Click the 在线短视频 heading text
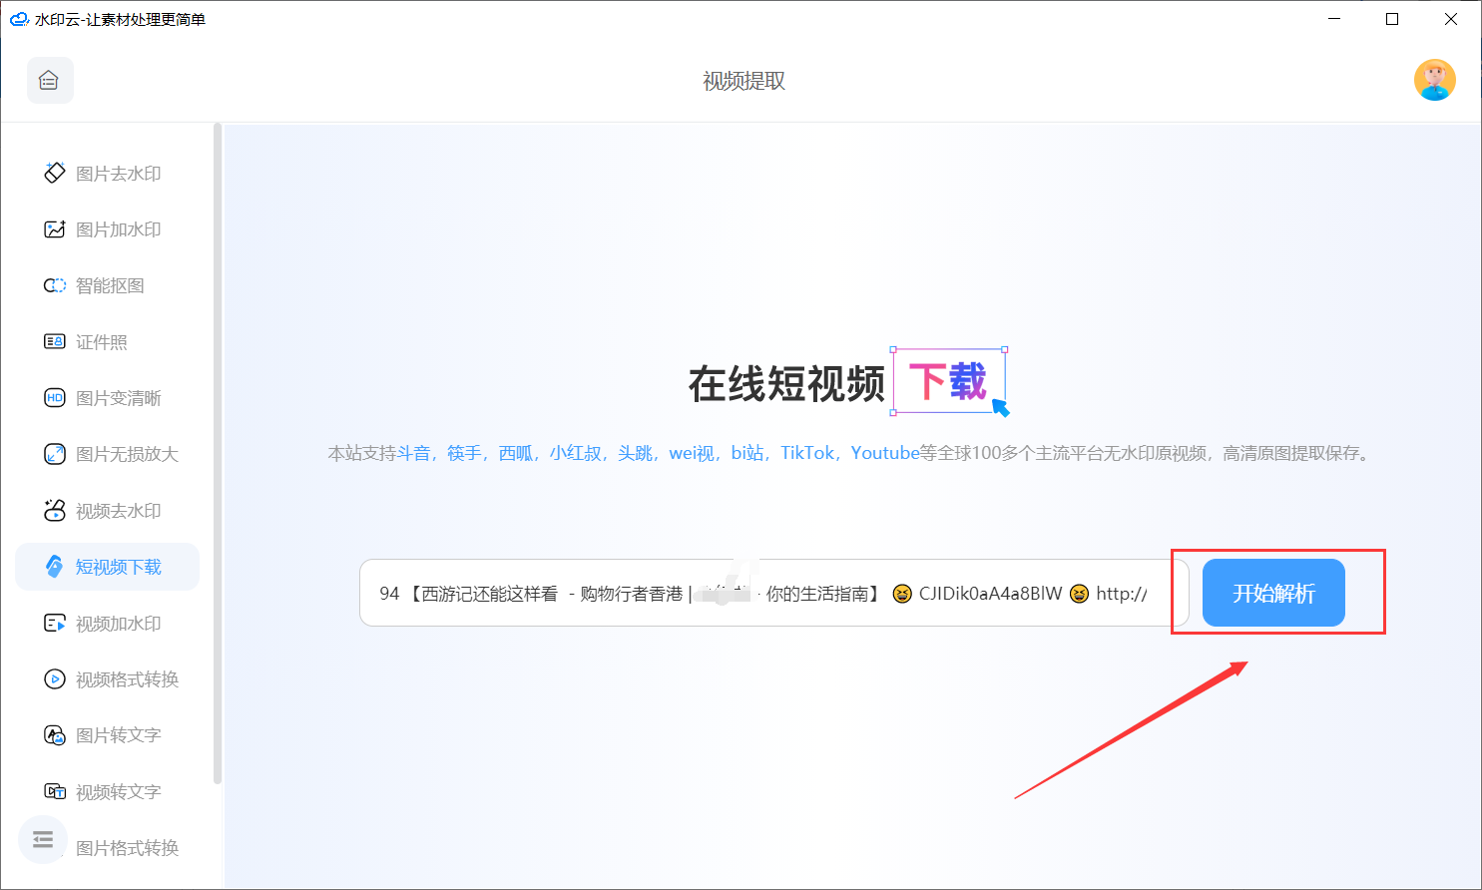 (x=786, y=383)
